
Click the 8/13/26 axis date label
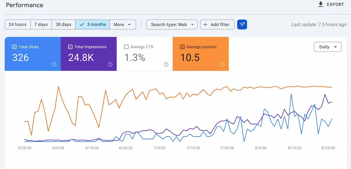(294, 148)
